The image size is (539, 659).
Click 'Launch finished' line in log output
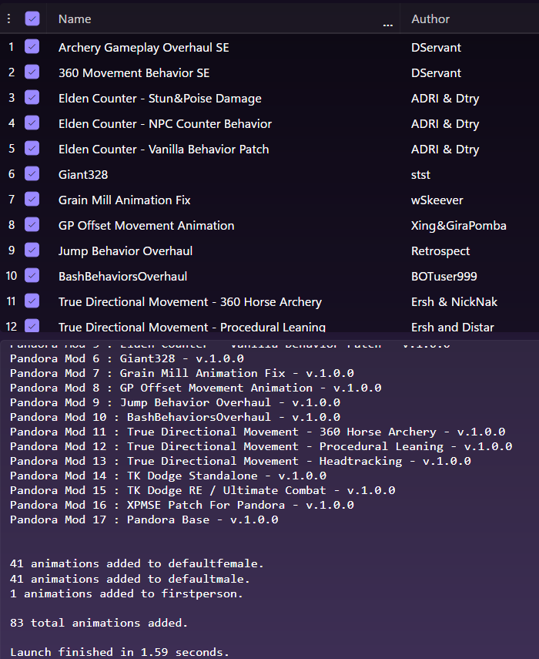(x=119, y=652)
